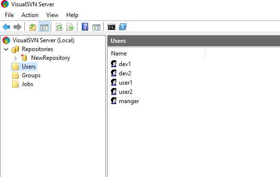Collapse the Repositories tree node
The height and width of the screenshot is (177, 280).
coord(6,49)
